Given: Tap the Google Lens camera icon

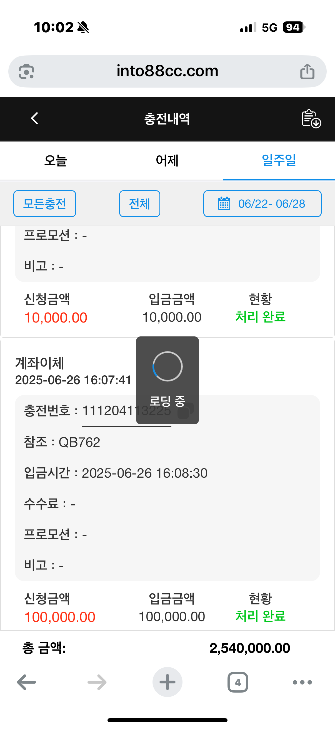Looking at the screenshot, I should point(27,71).
